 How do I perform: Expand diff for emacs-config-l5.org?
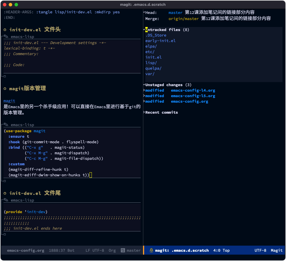point(144,95)
